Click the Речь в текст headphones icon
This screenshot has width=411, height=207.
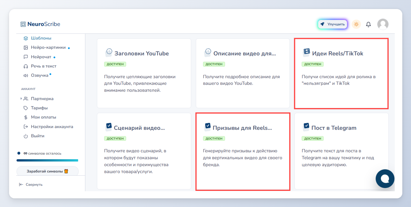26,66
